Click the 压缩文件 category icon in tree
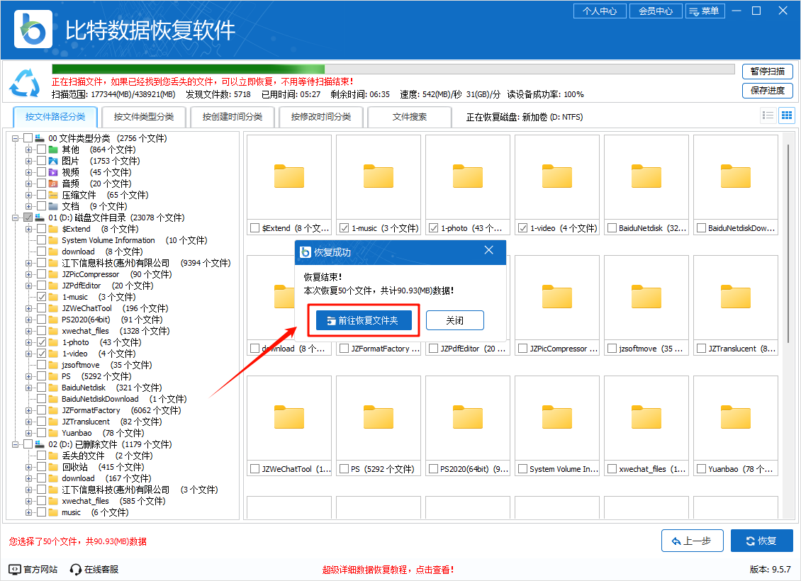Viewport: 801px width, 581px height. (53, 195)
